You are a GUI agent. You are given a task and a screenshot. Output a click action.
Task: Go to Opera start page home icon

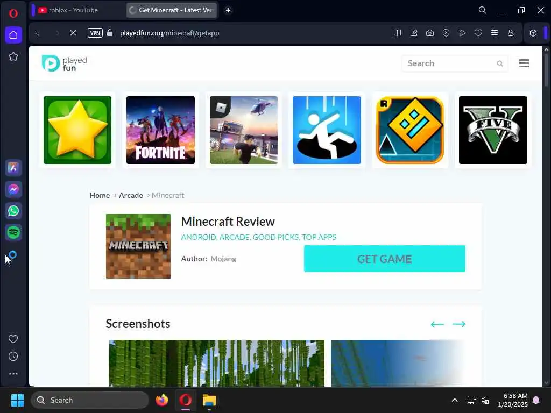pyautogui.click(x=13, y=35)
